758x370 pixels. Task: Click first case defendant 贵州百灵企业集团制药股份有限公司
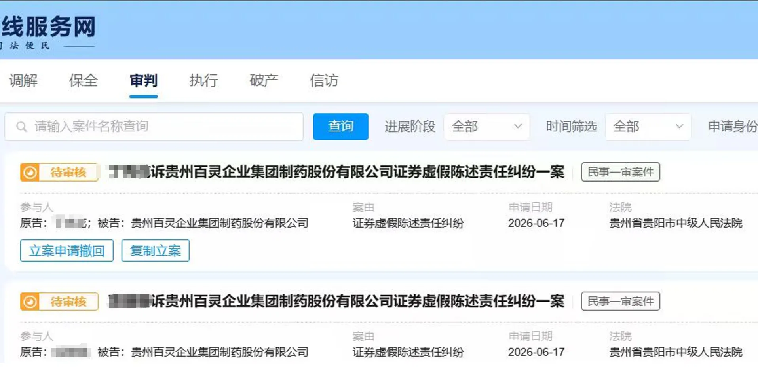click(x=220, y=223)
